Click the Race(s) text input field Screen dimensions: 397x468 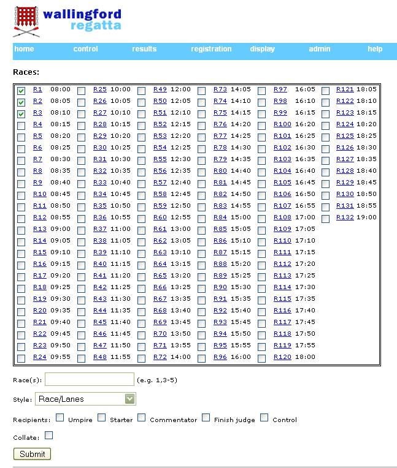(x=89, y=379)
